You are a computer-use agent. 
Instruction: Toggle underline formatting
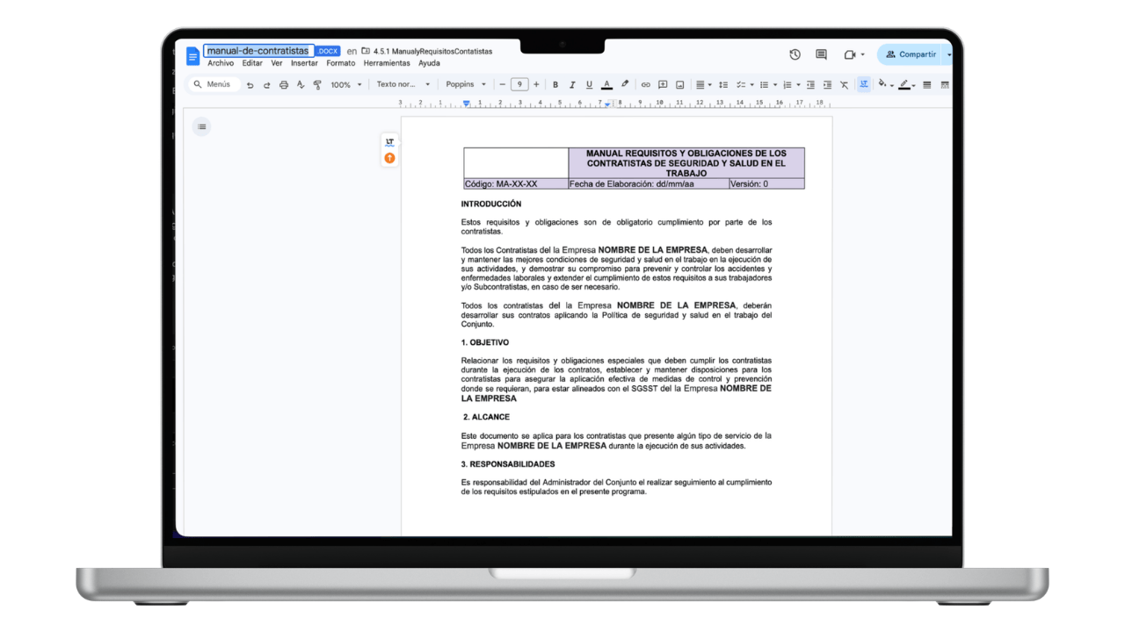click(589, 84)
